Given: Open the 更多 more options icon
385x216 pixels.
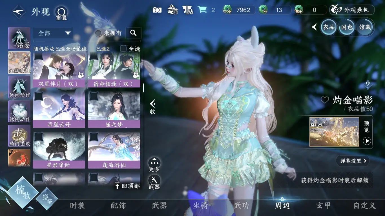Looking at the screenshot, I should (154, 165).
